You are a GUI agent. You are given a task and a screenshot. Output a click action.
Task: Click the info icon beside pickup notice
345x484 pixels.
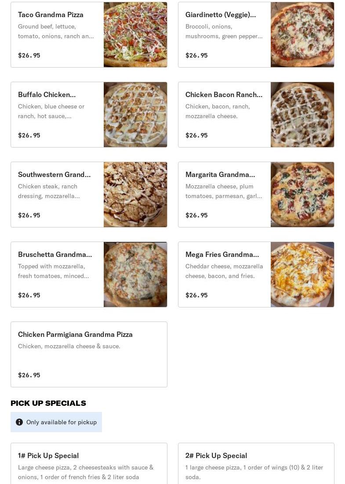(x=19, y=422)
